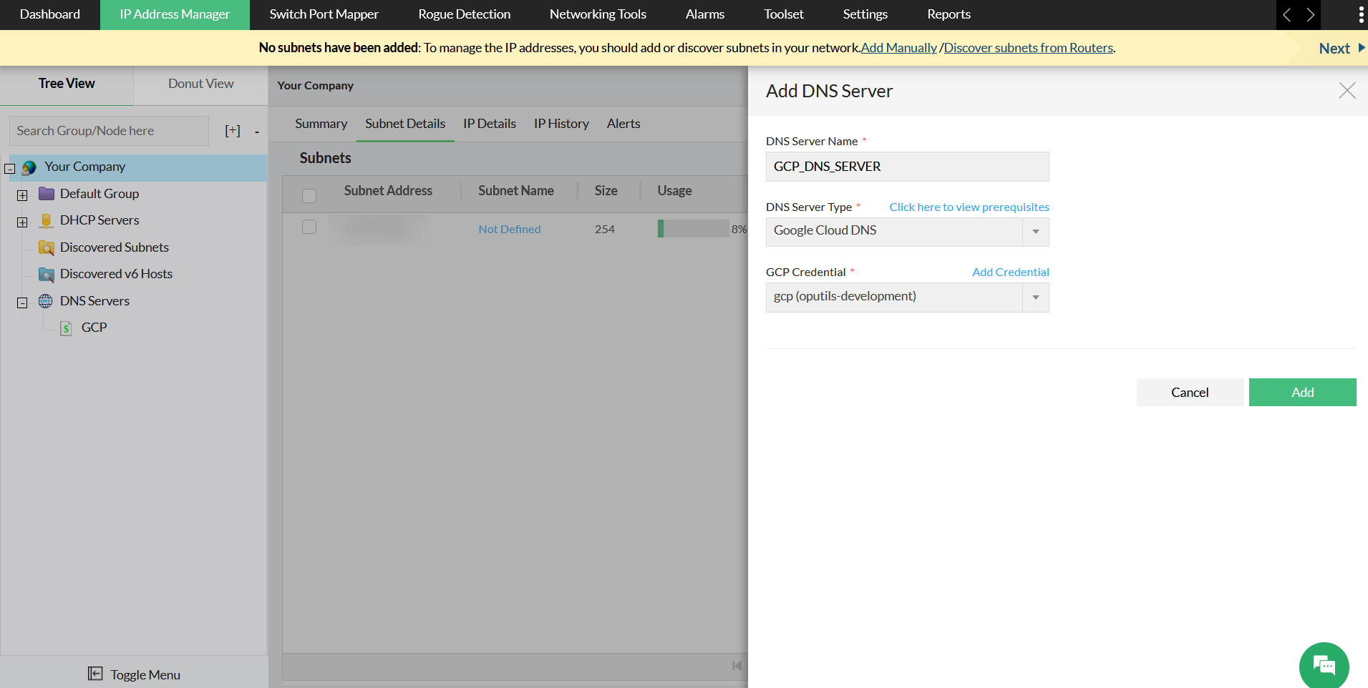The height and width of the screenshot is (688, 1368).
Task: Click here to view prerequisites link
Action: click(x=969, y=207)
